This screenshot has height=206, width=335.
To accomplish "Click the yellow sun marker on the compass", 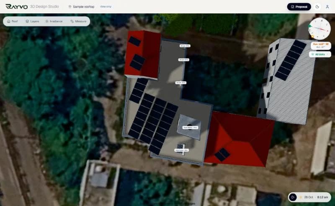I will point(312,37).
